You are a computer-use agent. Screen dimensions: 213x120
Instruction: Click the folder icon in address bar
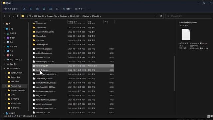(23, 16)
